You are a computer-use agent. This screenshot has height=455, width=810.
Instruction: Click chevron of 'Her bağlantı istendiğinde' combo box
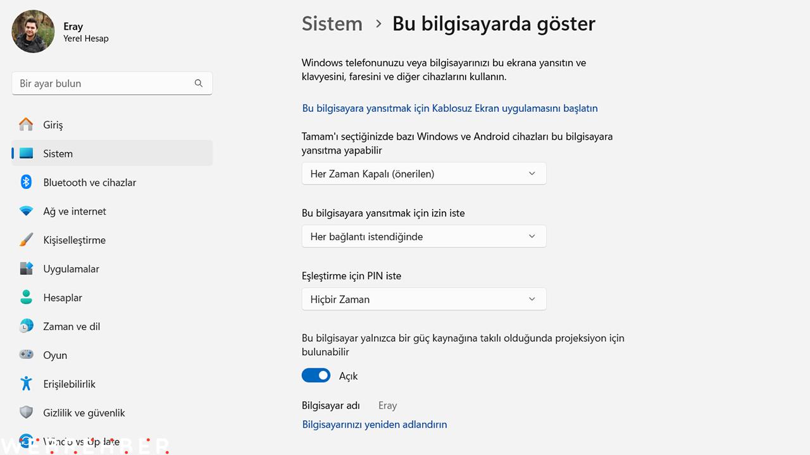532,236
